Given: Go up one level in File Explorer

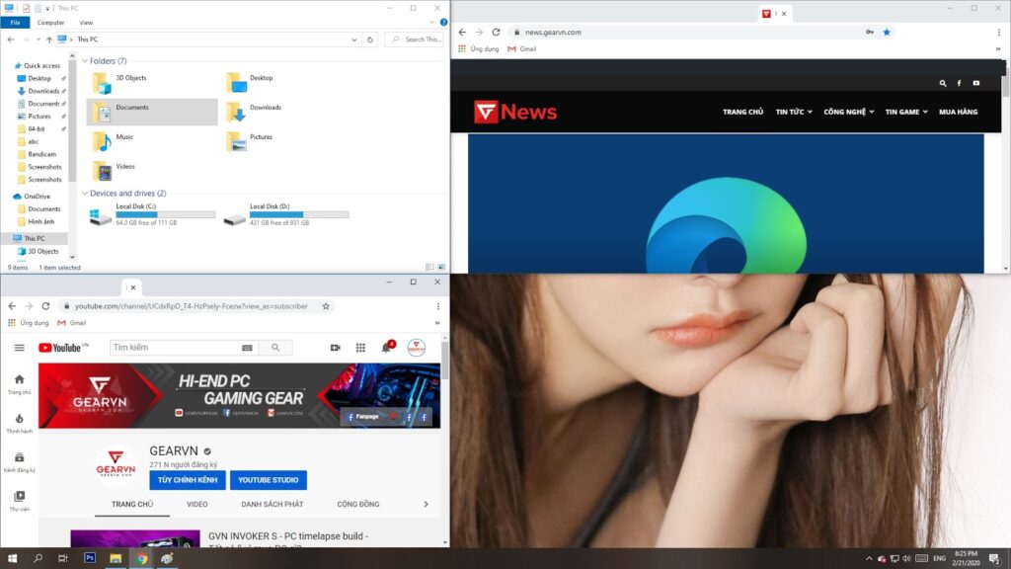Looking at the screenshot, I should pos(49,40).
